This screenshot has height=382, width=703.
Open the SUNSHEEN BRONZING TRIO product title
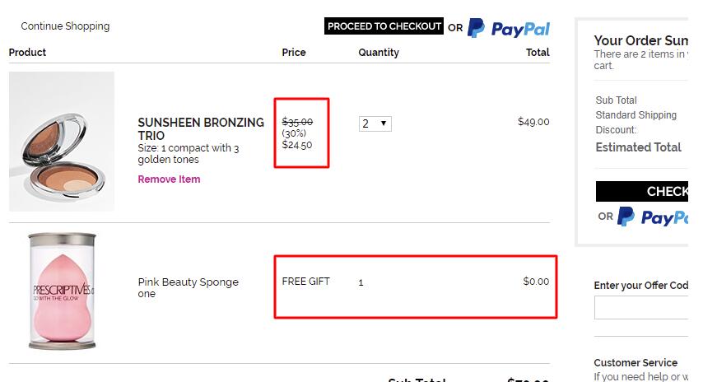tap(200, 128)
